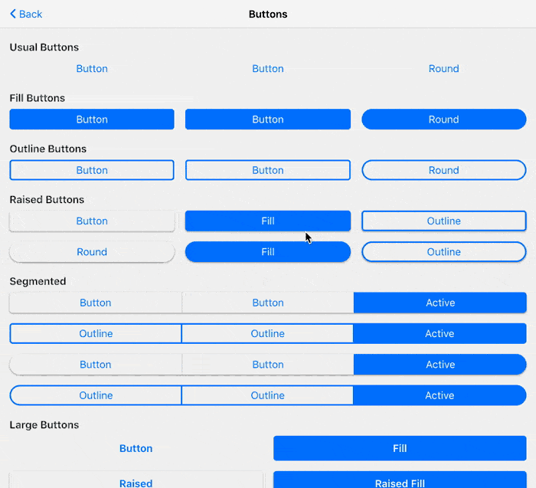Click the Round button under Raised Buttons

point(92,252)
